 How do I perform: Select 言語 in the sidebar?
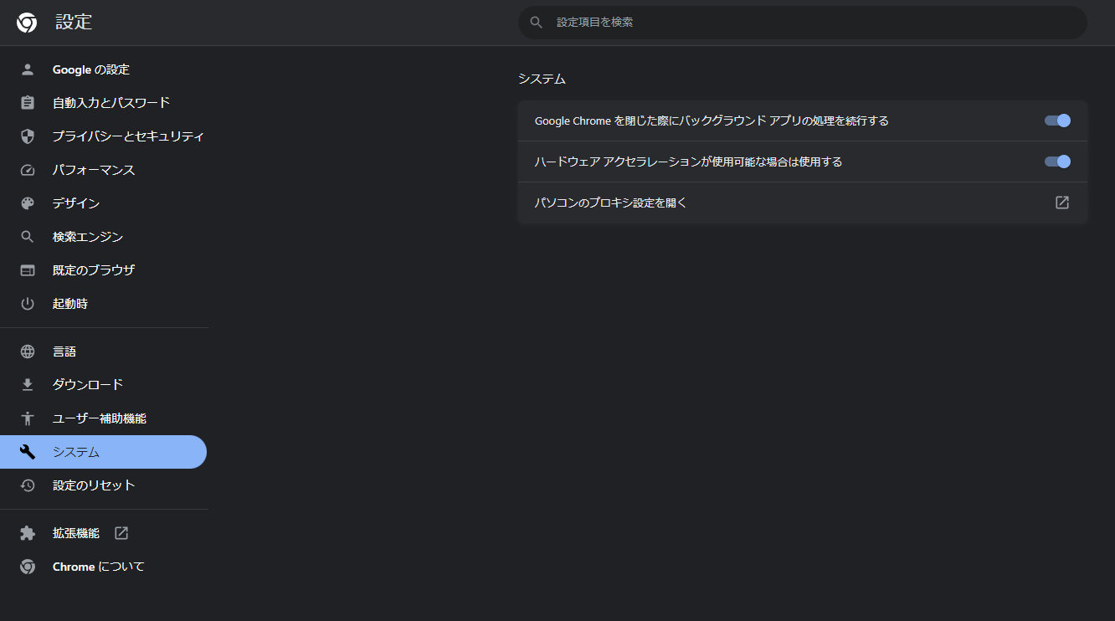pos(64,351)
